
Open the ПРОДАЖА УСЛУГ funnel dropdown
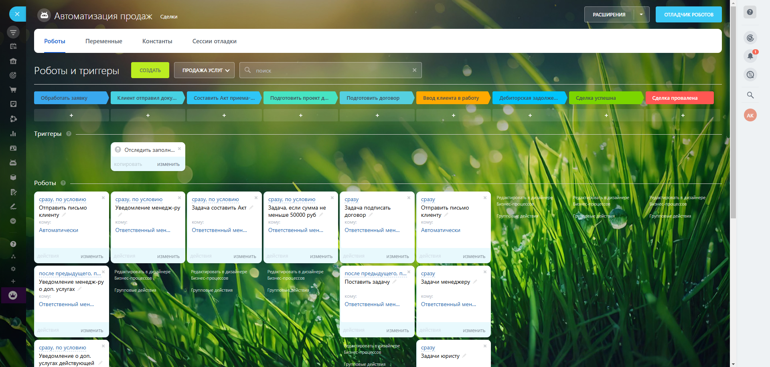point(205,70)
